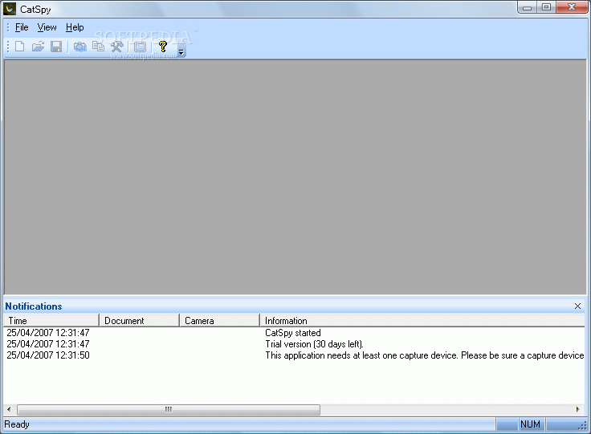
Task: Click the Document column header
Action: (139, 321)
